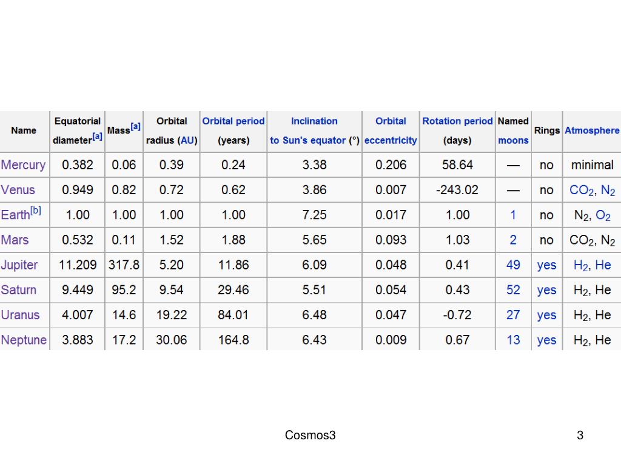Open the Saturn planet link
This screenshot has height=466, width=621.
coord(18,289)
